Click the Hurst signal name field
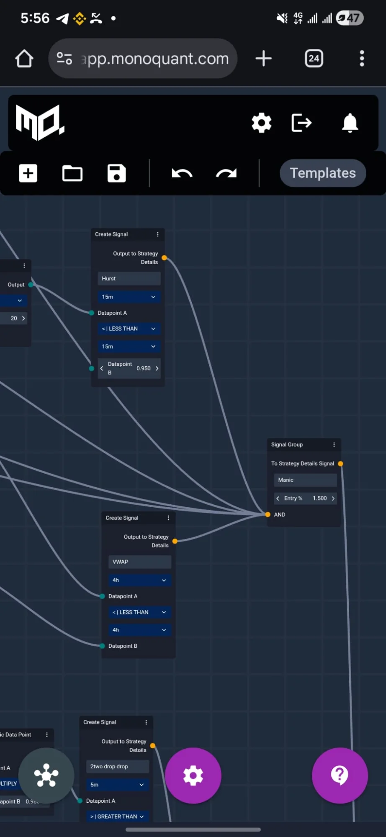The image size is (386, 837). pos(129,279)
